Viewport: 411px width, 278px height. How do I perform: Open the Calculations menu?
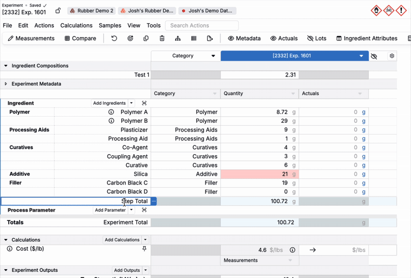pos(76,26)
